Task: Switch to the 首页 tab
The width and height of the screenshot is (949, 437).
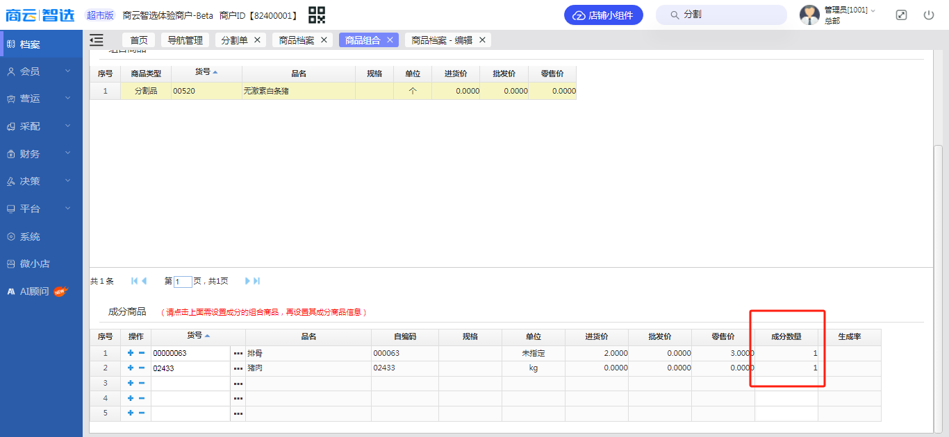Action: pyautogui.click(x=139, y=40)
